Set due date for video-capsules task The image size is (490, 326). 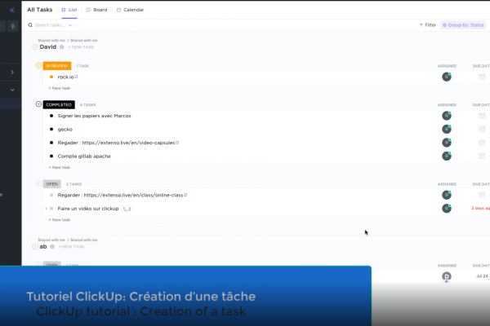[x=482, y=143]
